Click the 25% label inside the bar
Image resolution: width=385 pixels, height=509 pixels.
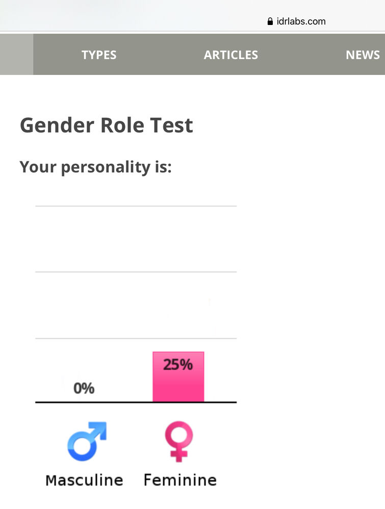[178, 365]
